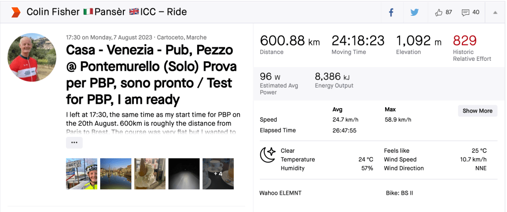Click the Wahoo ELEMNT device label
Viewport: 507px width, 212px height.
tap(281, 193)
